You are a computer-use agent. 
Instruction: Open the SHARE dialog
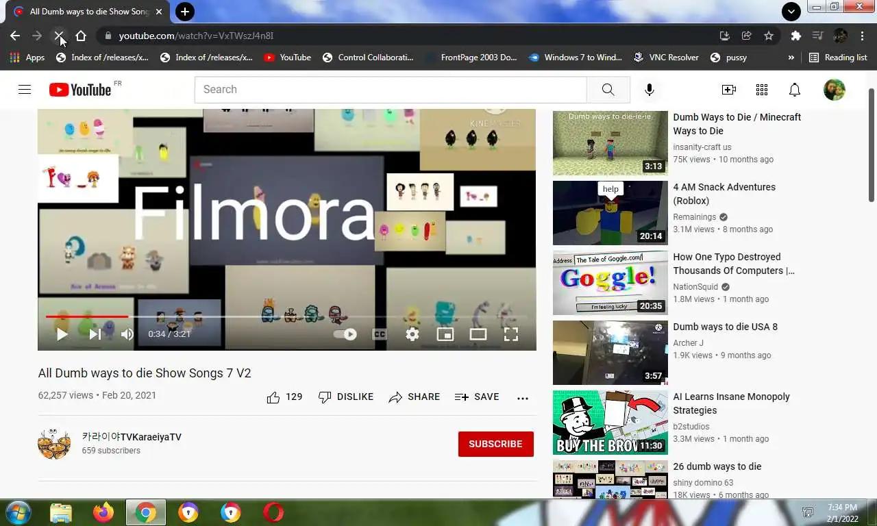pos(415,397)
